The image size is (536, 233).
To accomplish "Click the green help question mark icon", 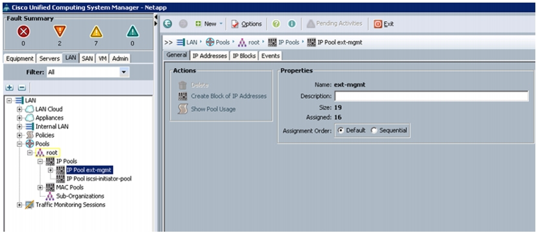I will tap(276, 24).
